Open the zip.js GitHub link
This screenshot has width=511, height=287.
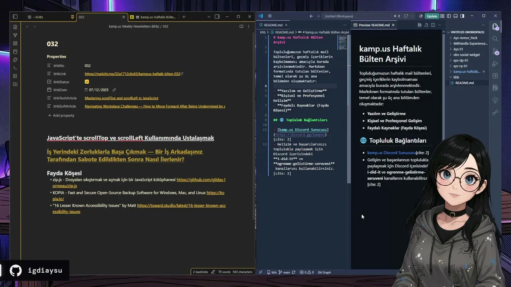click(139, 183)
